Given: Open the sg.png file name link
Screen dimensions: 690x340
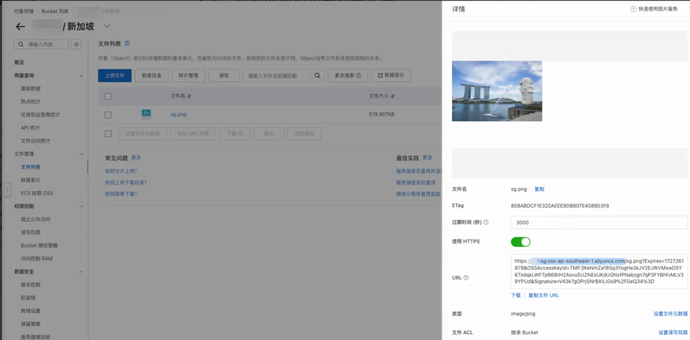Looking at the screenshot, I should pyautogui.click(x=178, y=114).
